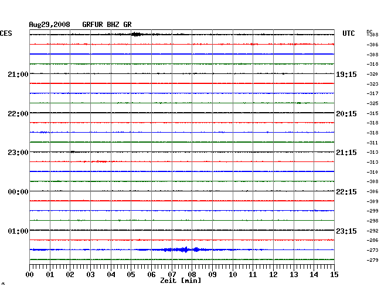Click the 22:00 local time label
This screenshot has width=381, height=290.
pyautogui.click(x=18, y=114)
